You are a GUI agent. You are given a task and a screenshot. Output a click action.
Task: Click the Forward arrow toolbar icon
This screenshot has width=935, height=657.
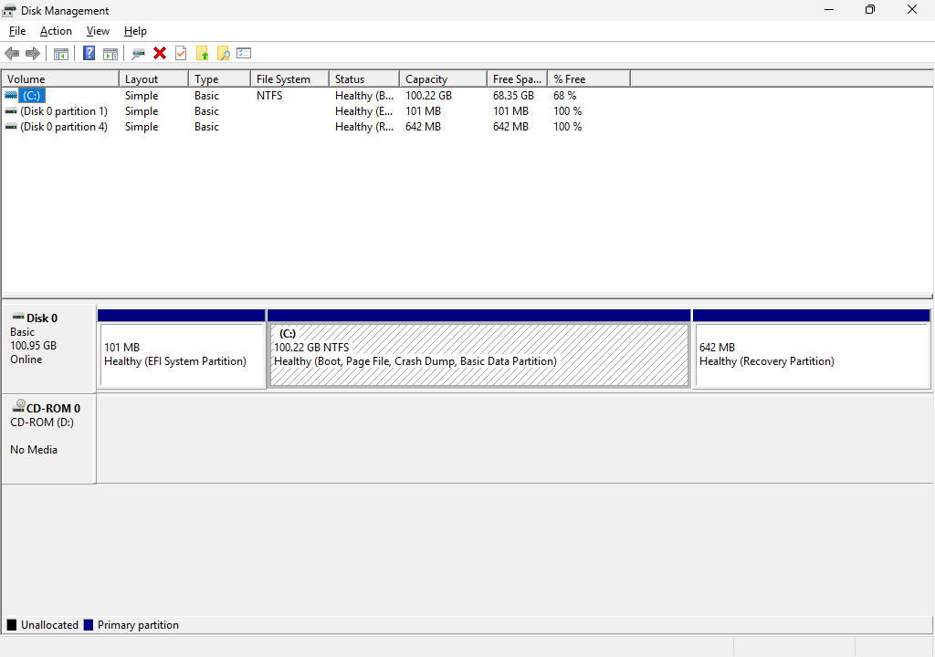[x=33, y=54]
